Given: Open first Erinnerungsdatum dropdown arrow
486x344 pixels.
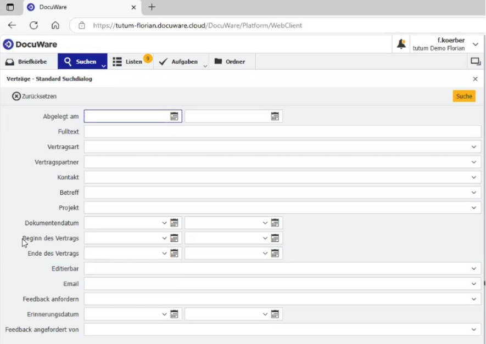Looking at the screenshot, I should [164, 314].
